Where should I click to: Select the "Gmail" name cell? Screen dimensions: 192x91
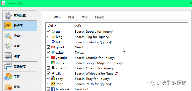click(x=79, y=47)
